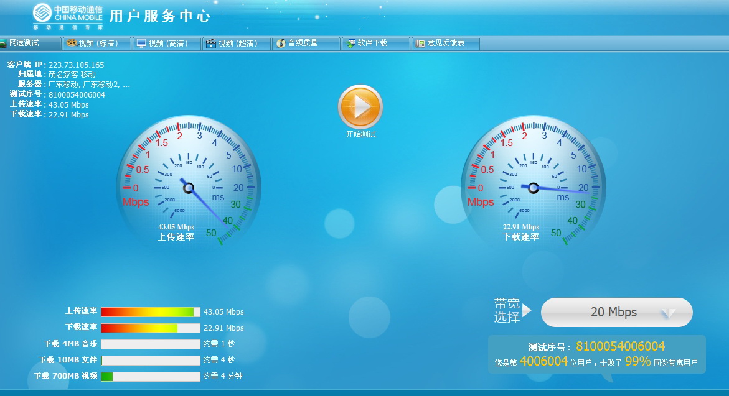Click the 意见反馈表 form icon
The width and height of the screenshot is (729, 396).
pyautogui.click(x=420, y=44)
